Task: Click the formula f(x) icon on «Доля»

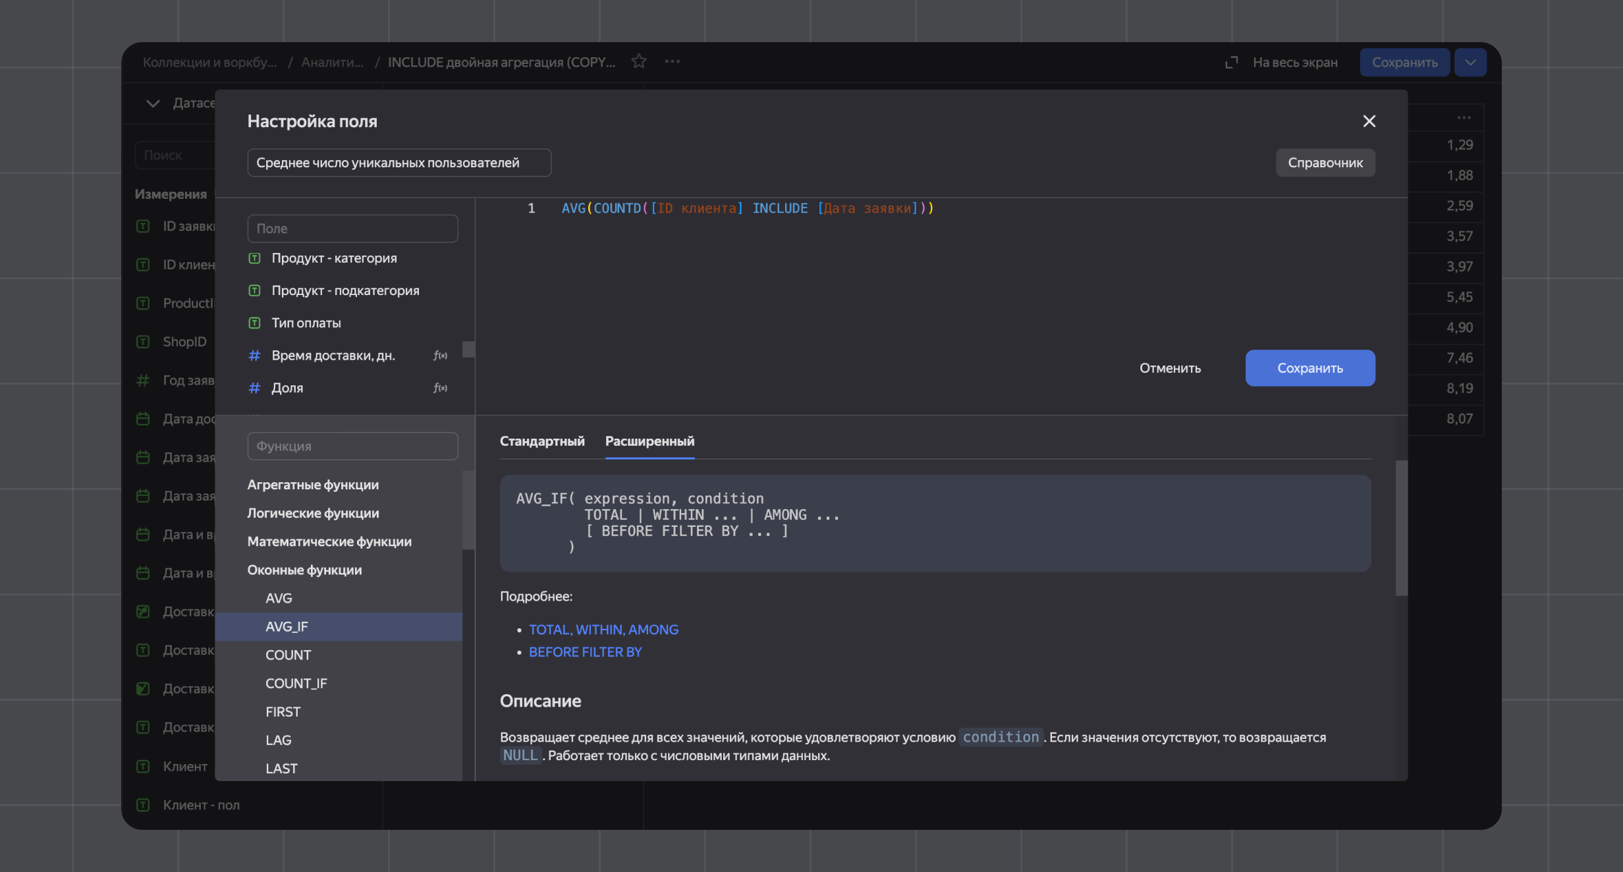Action: pos(439,388)
